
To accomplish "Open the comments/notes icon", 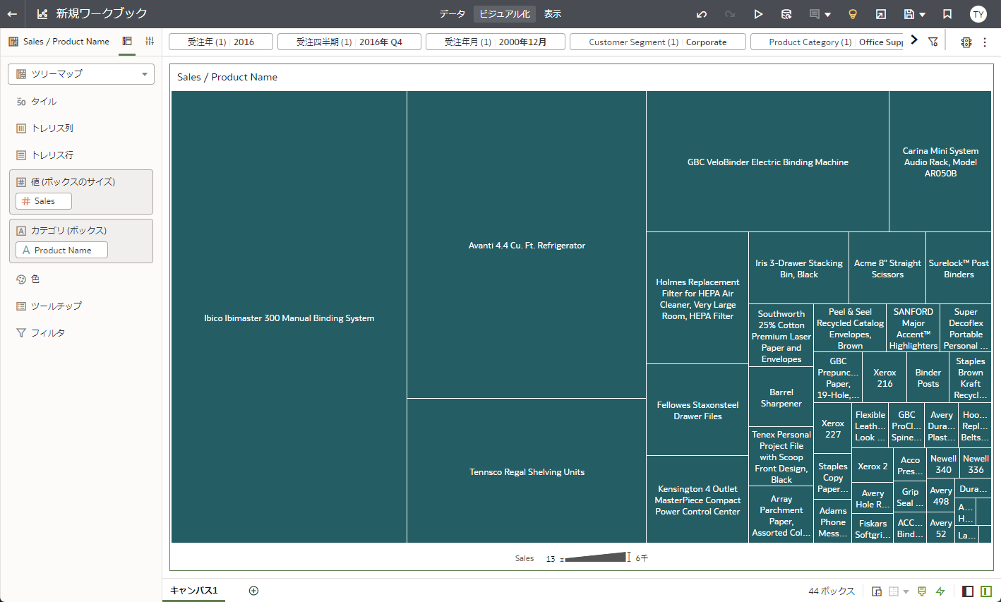I will (x=815, y=14).
